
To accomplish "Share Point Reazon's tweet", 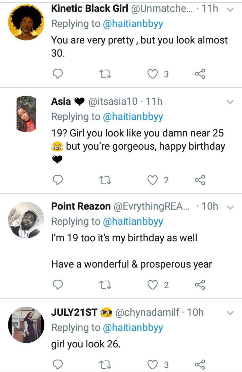I will click(x=200, y=285).
